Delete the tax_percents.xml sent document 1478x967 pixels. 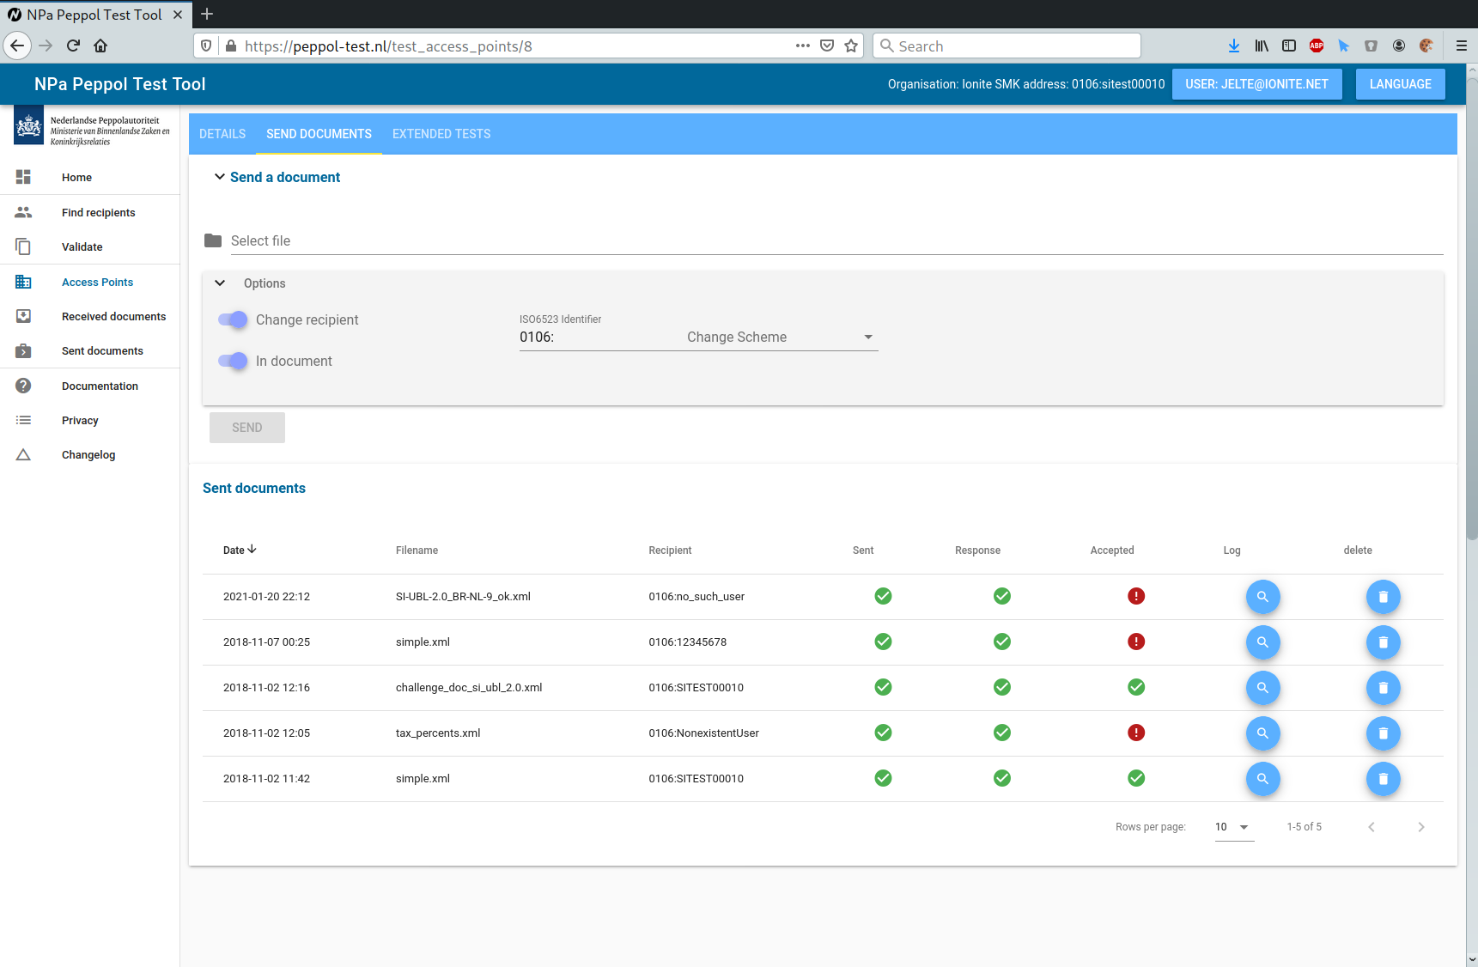pos(1383,733)
